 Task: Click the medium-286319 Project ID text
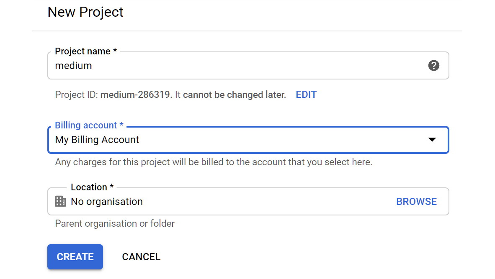click(135, 95)
